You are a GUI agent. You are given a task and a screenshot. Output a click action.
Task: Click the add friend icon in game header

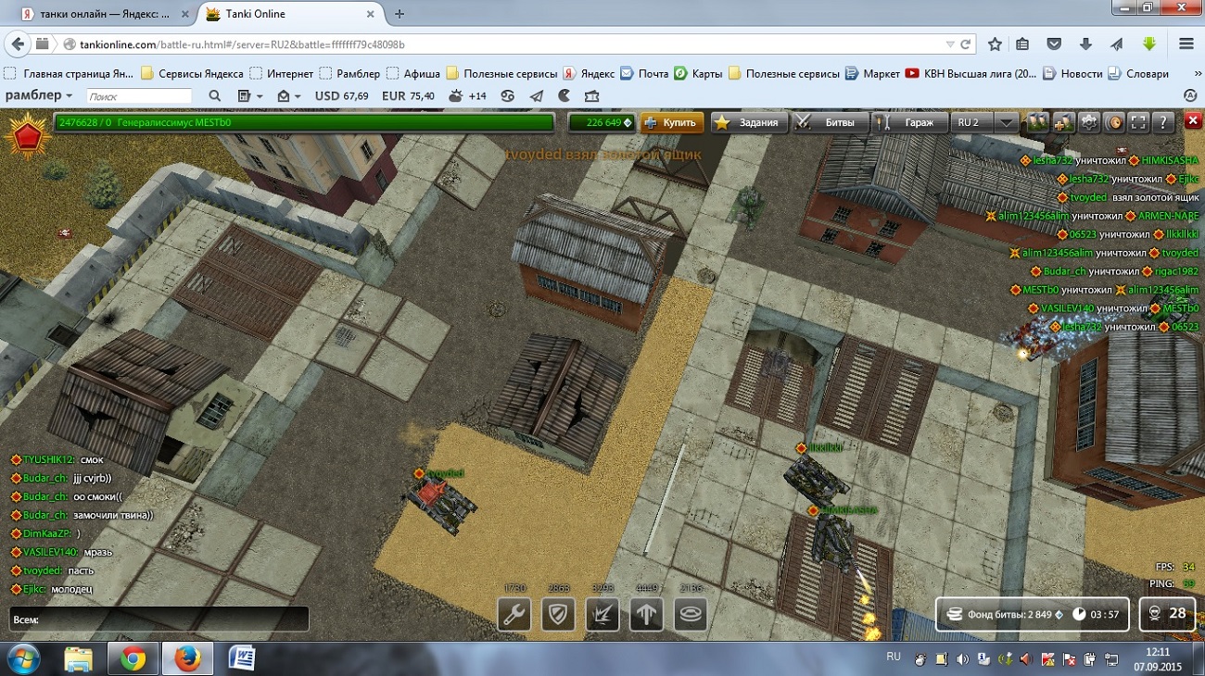[x=1063, y=122]
